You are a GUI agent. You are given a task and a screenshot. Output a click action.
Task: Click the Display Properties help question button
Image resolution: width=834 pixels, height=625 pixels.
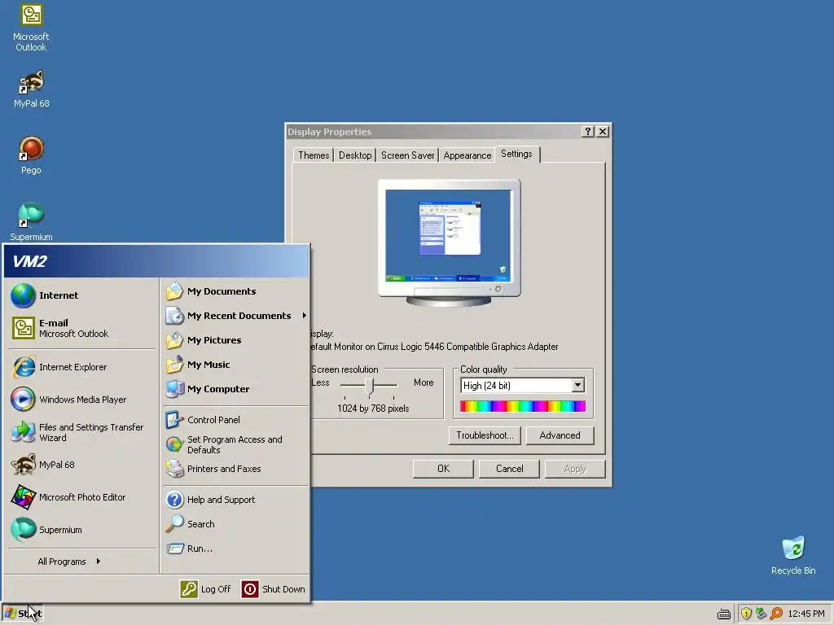588,131
